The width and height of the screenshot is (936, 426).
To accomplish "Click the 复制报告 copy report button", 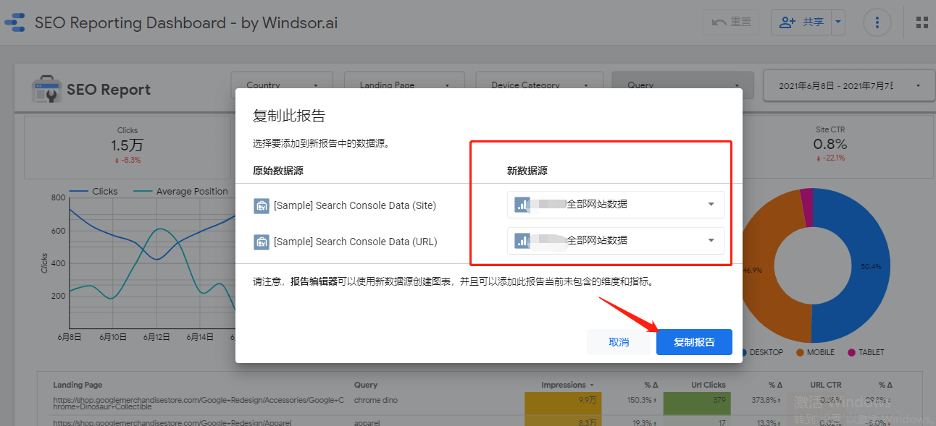I will coord(694,342).
